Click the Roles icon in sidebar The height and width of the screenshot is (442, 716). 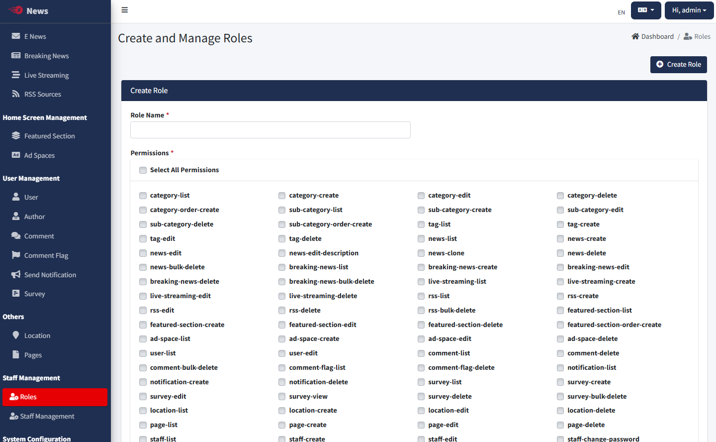[x=14, y=397]
